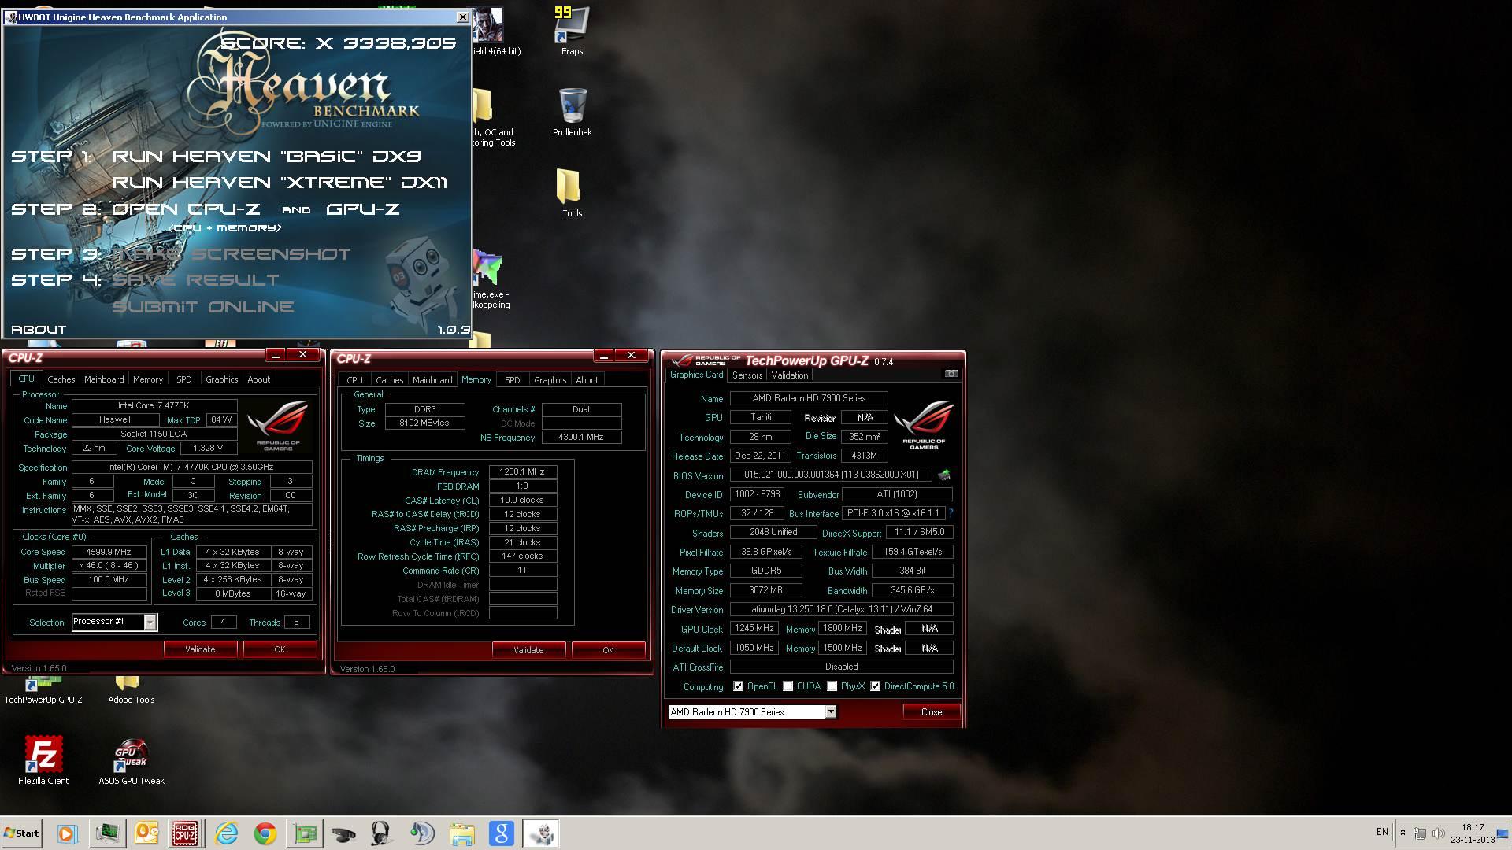Open the Validation tab in GPU-Z
1512x850 pixels.
790,375
